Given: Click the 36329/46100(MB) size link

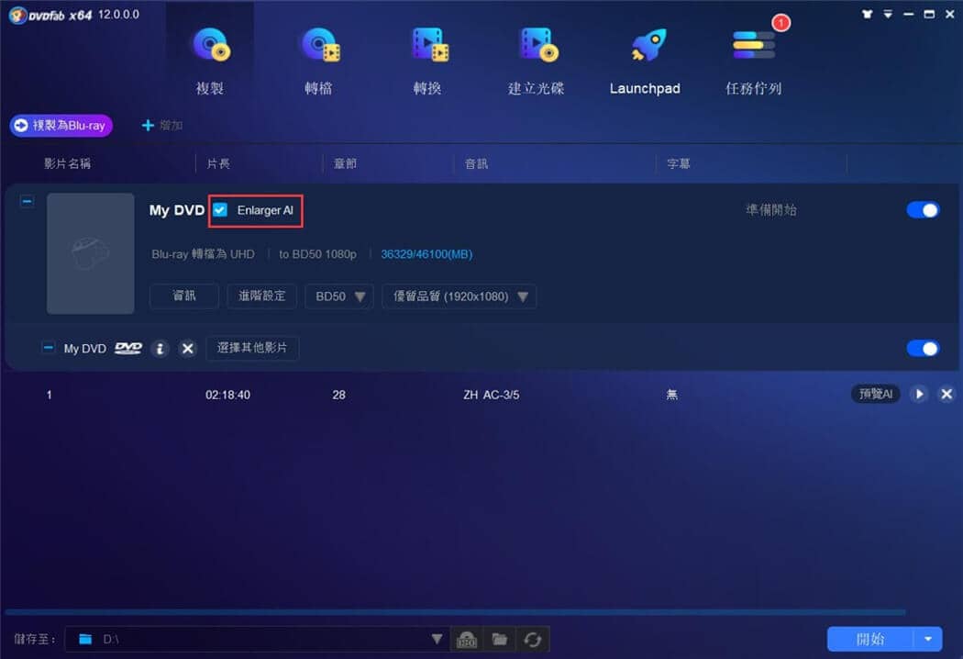Looking at the screenshot, I should (426, 254).
